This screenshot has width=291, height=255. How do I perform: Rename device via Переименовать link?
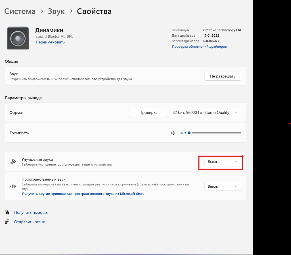pos(50,42)
